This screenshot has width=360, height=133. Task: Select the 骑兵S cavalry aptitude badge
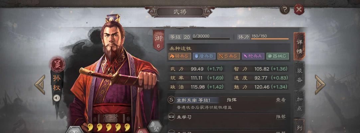(180, 56)
